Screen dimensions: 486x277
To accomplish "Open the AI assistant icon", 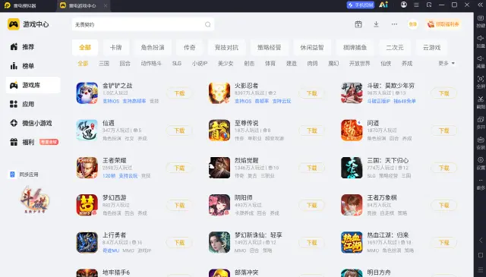I will coord(383,5).
